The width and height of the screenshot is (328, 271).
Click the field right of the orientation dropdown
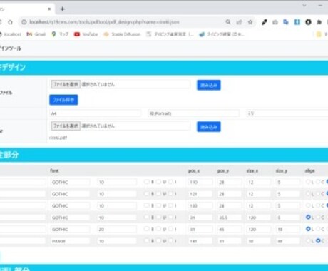(x=287, y=113)
